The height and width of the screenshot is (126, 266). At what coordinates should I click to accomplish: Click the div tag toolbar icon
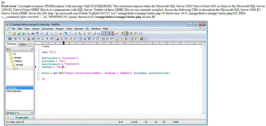107,39
